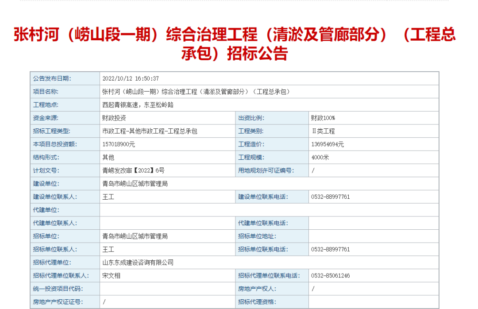Click the 招标单位联系电话 label
478x309 pixels.
[x=263, y=249]
